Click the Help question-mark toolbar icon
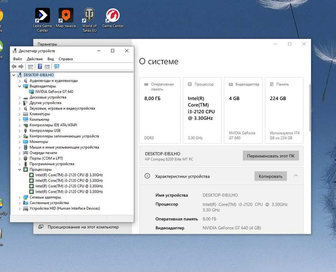The height and width of the screenshot is (272, 336). coord(40,66)
